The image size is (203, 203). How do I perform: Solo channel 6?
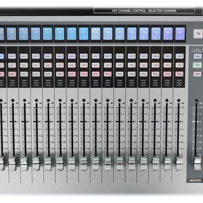(x=60, y=65)
